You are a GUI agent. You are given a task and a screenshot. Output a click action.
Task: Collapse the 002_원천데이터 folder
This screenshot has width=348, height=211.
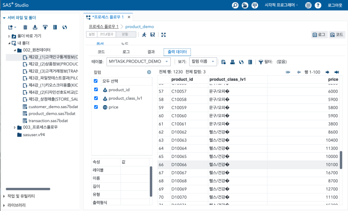[x=15, y=50]
